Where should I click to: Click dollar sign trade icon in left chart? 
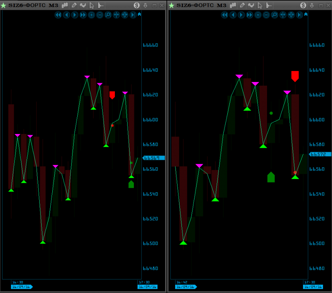136,5
